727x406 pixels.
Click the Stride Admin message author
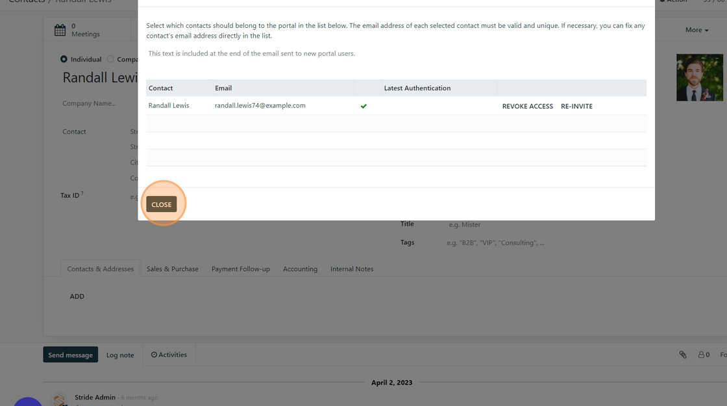tap(95, 397)
